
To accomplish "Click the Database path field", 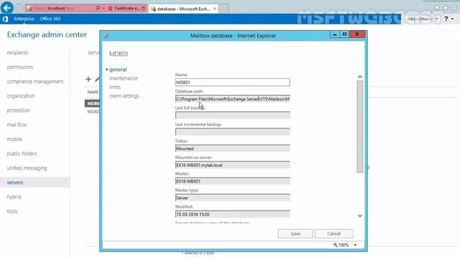I will 233,99.
